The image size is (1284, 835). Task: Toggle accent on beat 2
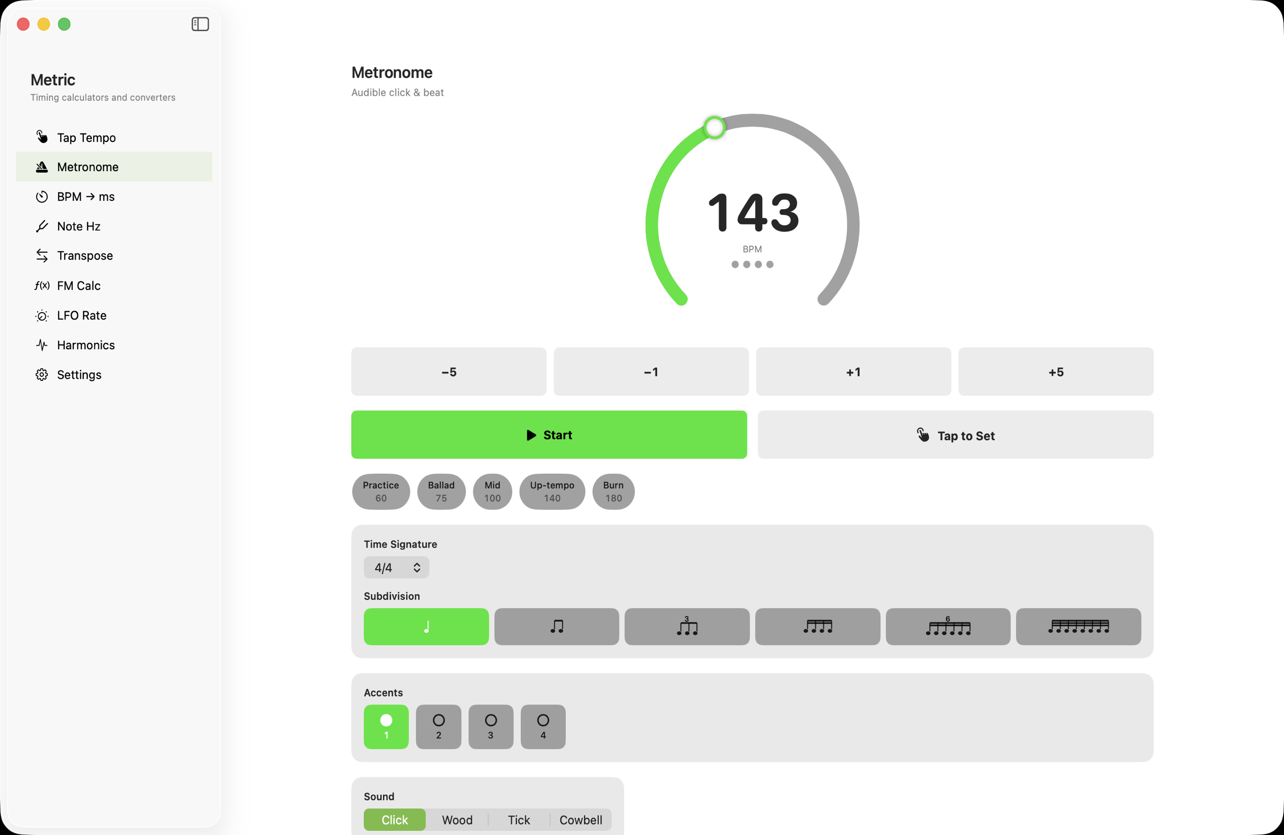pyautogui.click(x=438, y=727)
